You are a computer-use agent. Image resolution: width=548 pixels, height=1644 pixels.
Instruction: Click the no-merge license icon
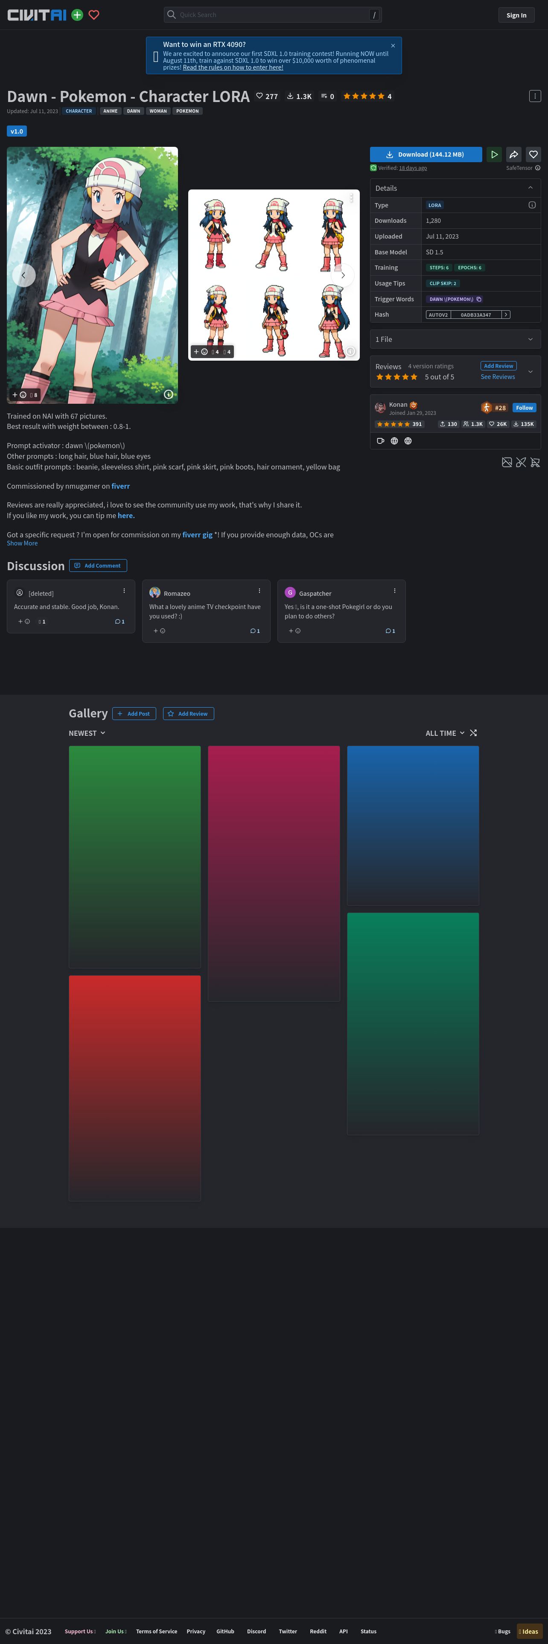(521, 463)
